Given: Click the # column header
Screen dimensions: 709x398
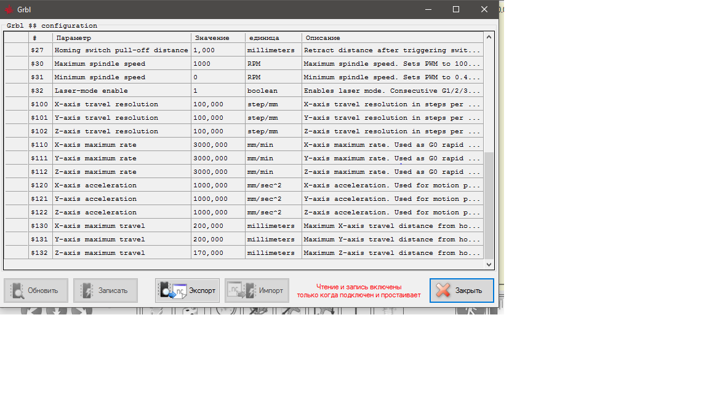Looking at the screenshot, I should (41, 38).
